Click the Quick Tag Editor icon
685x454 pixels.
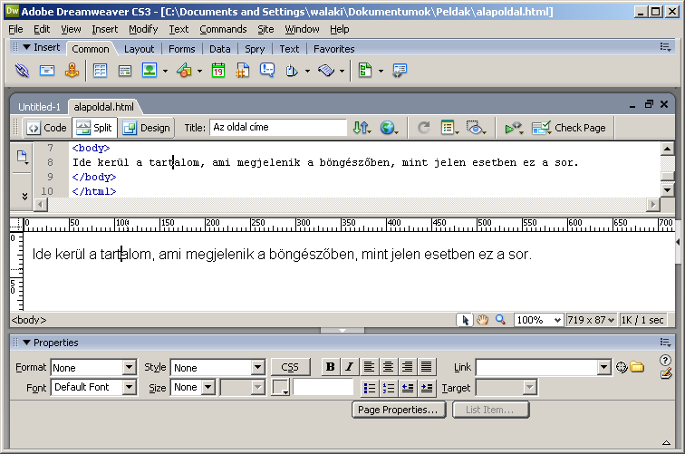(666, 374)
